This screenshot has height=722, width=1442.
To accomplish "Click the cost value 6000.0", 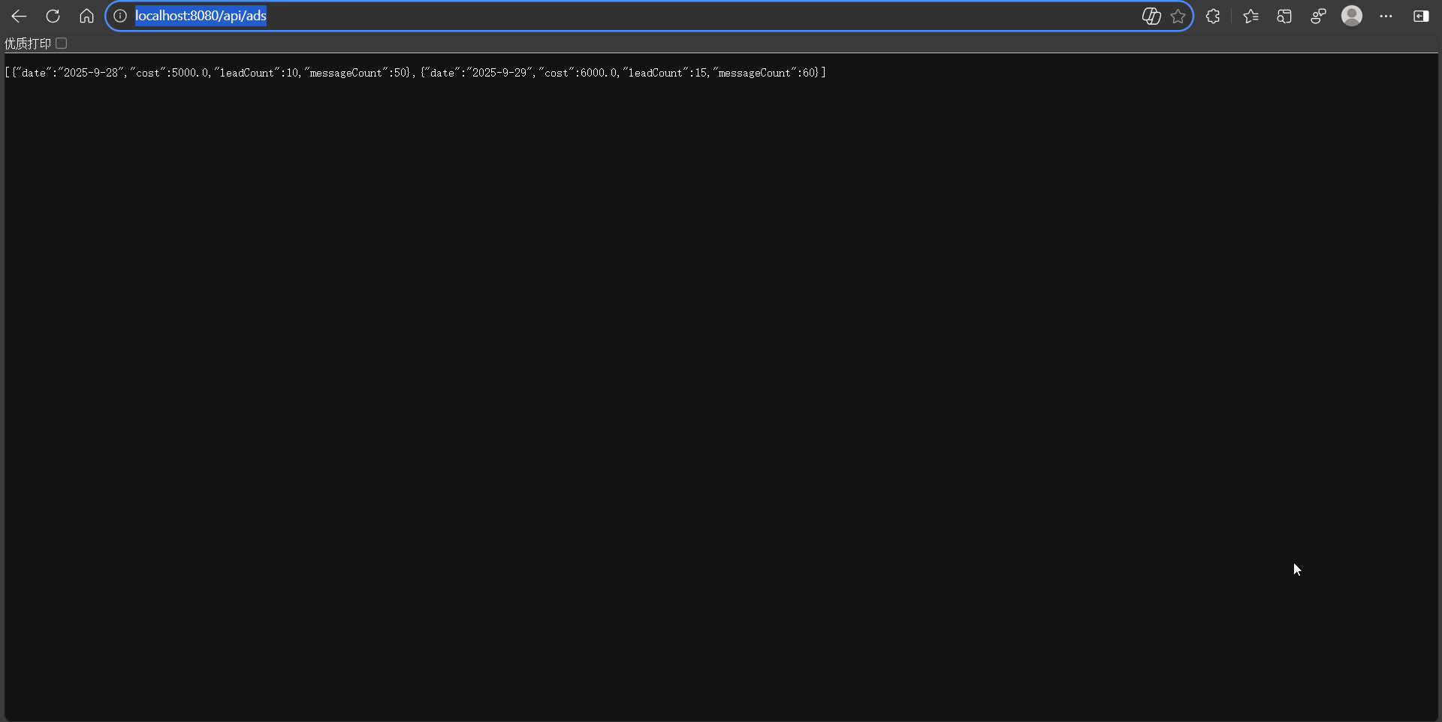I will 599,73.
